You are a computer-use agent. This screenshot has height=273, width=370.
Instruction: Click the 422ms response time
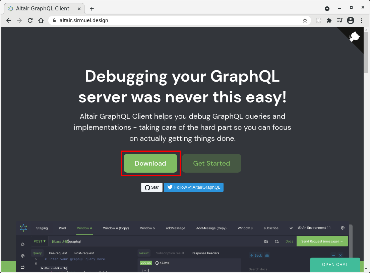162,263
